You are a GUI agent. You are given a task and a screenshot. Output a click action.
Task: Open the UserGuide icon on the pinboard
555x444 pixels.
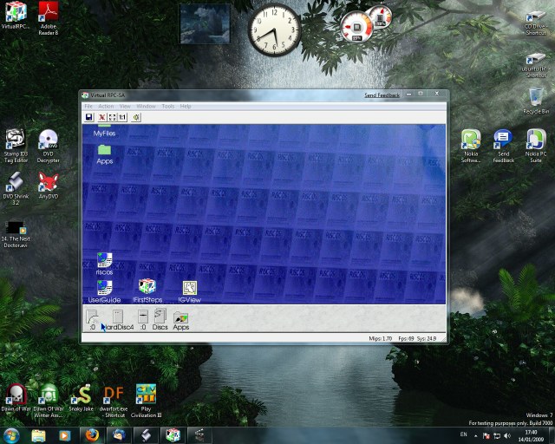pos(104,290)
